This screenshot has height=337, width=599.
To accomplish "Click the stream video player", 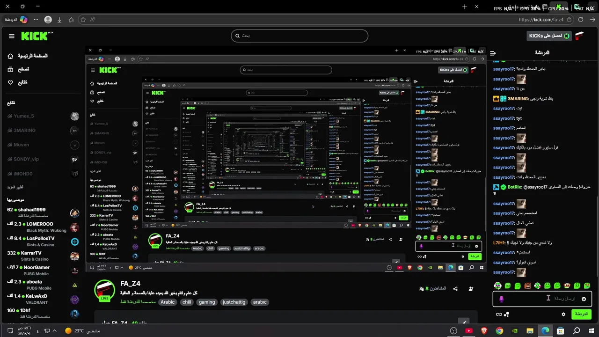I will coord(285,159).
